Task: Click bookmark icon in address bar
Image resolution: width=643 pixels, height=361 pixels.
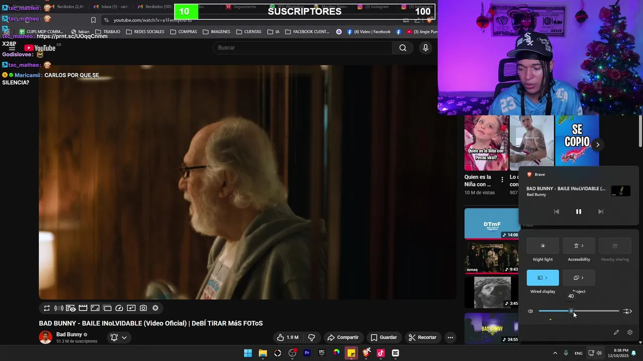Action: point(93,20)
